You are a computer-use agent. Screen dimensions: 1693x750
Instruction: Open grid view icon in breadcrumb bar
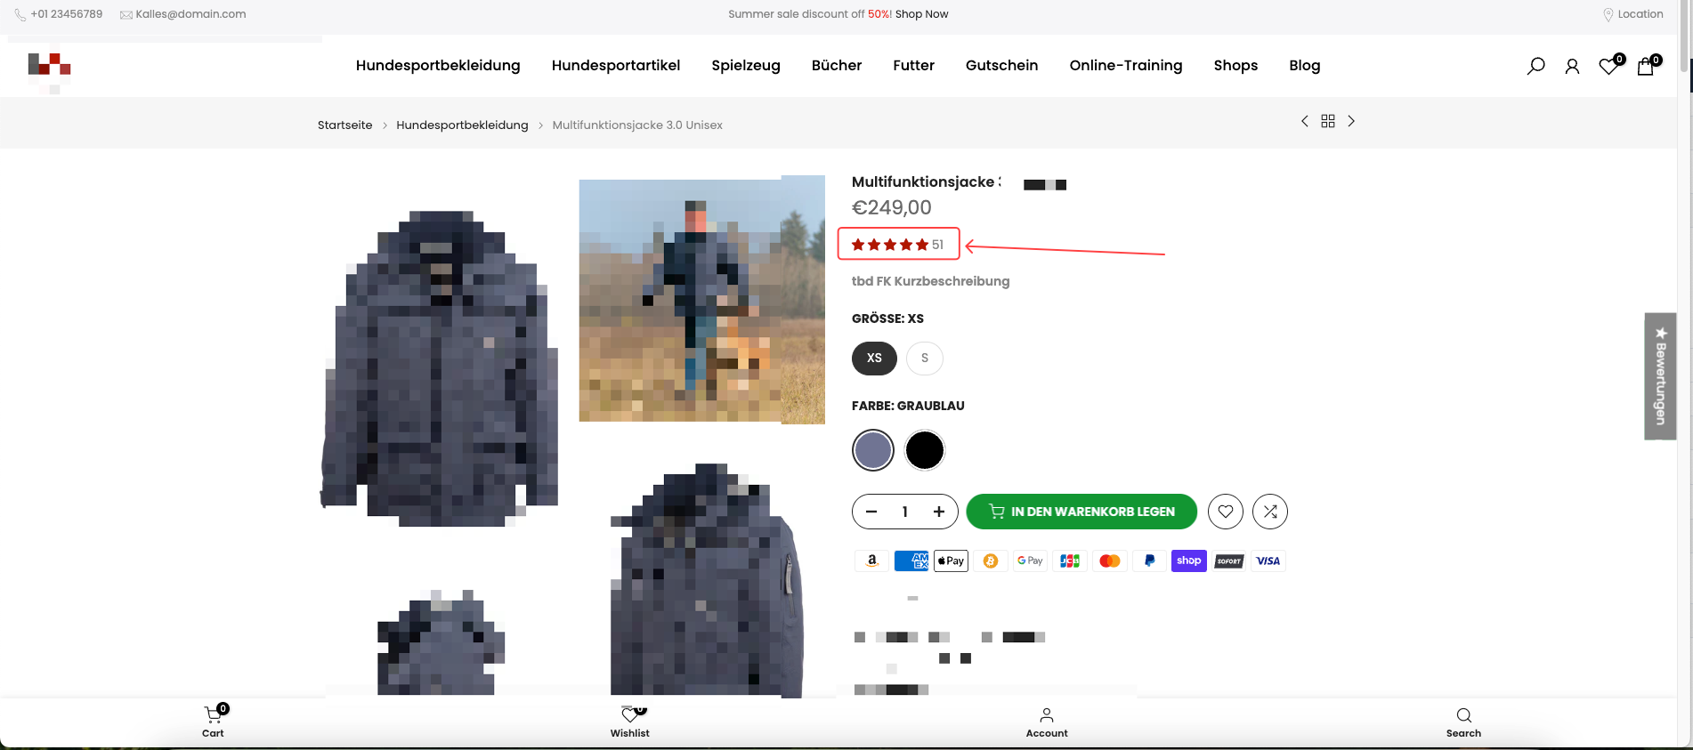(x=1328, y=121)
